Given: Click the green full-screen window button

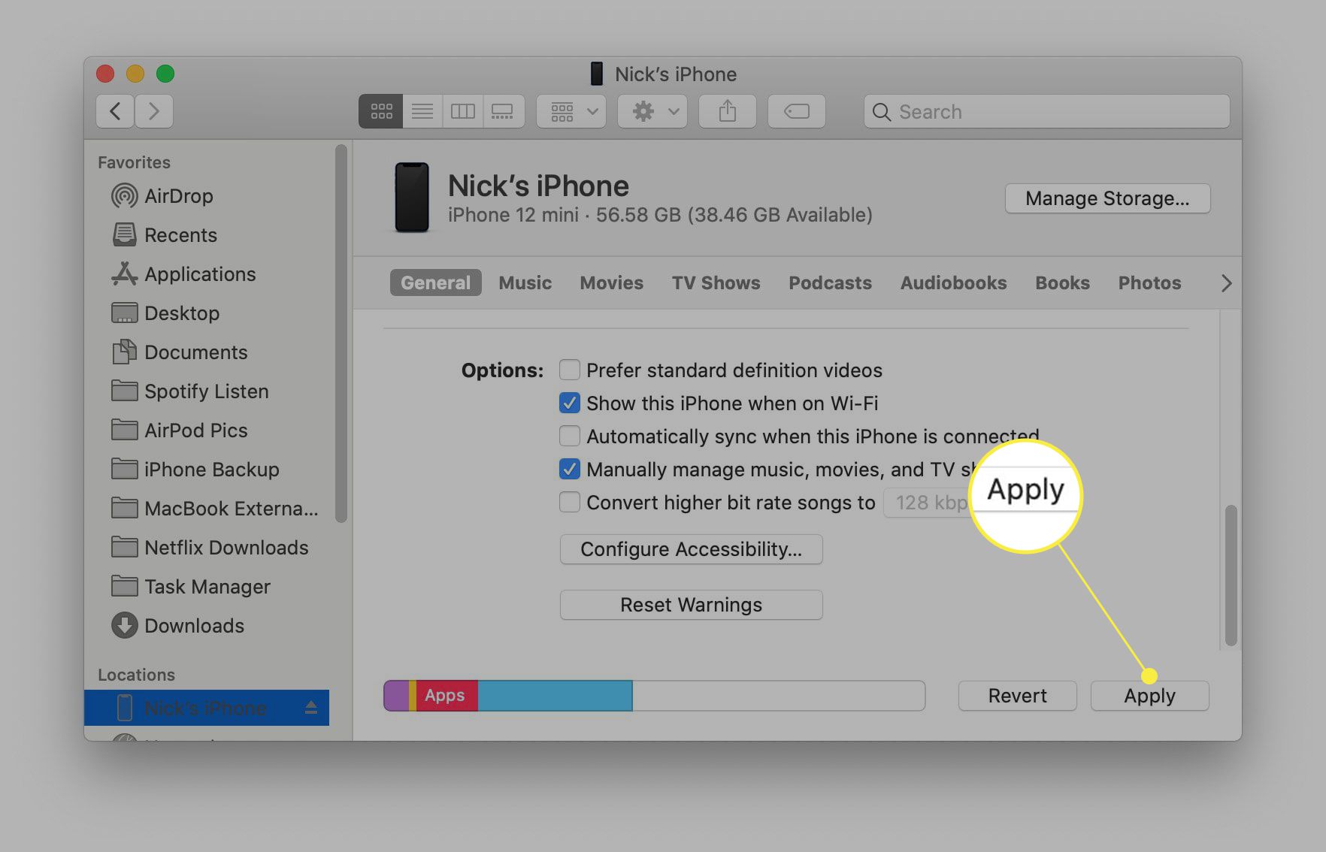Looking at the screenshot, I should [165, 74].
